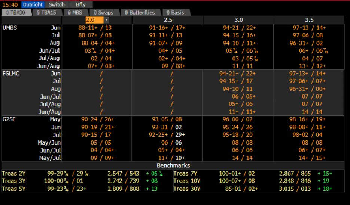Click UMBS Jun 2.5 quote 91-16+ / 17+
350x205 pixels.
167,28
